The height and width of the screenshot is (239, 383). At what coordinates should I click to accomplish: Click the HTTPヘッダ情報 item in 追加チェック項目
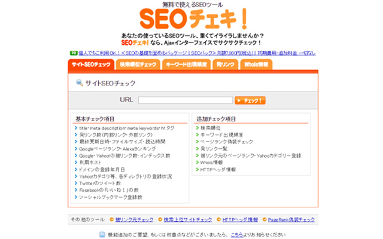pyautogui.click(x=218, y=170)
